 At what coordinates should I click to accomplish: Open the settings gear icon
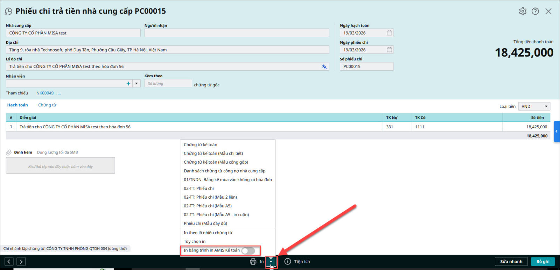[x=523, y=11]
